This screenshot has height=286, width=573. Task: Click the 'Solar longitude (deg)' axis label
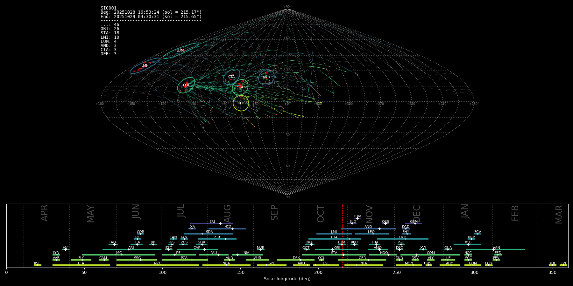(x=287, y=279)
